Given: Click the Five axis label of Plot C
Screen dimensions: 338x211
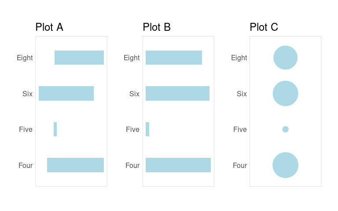Looking at the screenshot, I should (240, 129).
